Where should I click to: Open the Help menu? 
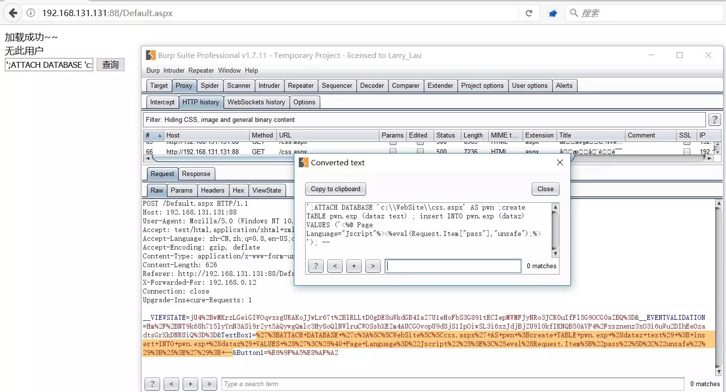251,71
